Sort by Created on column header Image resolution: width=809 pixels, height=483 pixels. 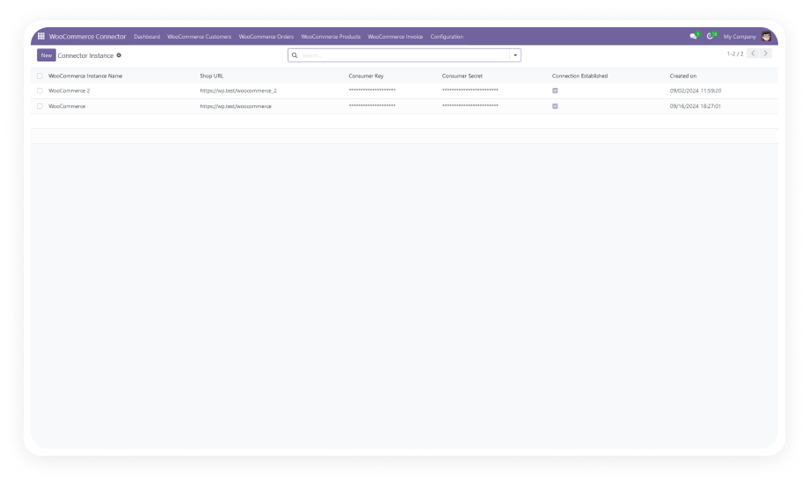(x=683, y=76)
